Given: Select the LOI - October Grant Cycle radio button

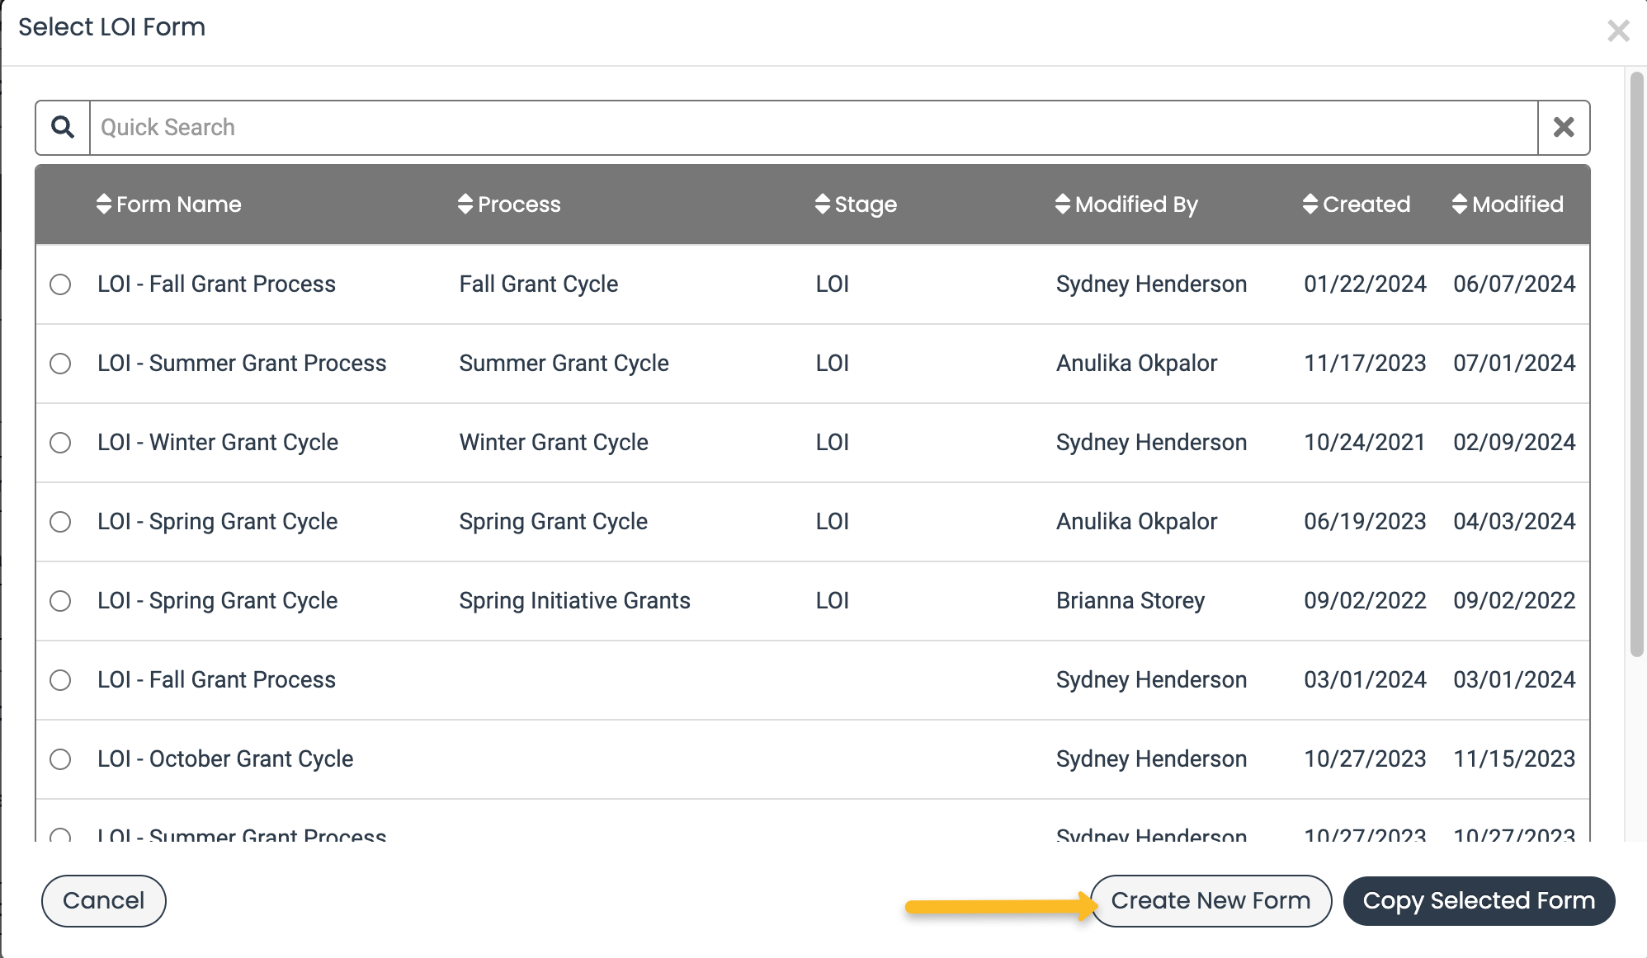Looking at the screenshot, I should (60, 760).
